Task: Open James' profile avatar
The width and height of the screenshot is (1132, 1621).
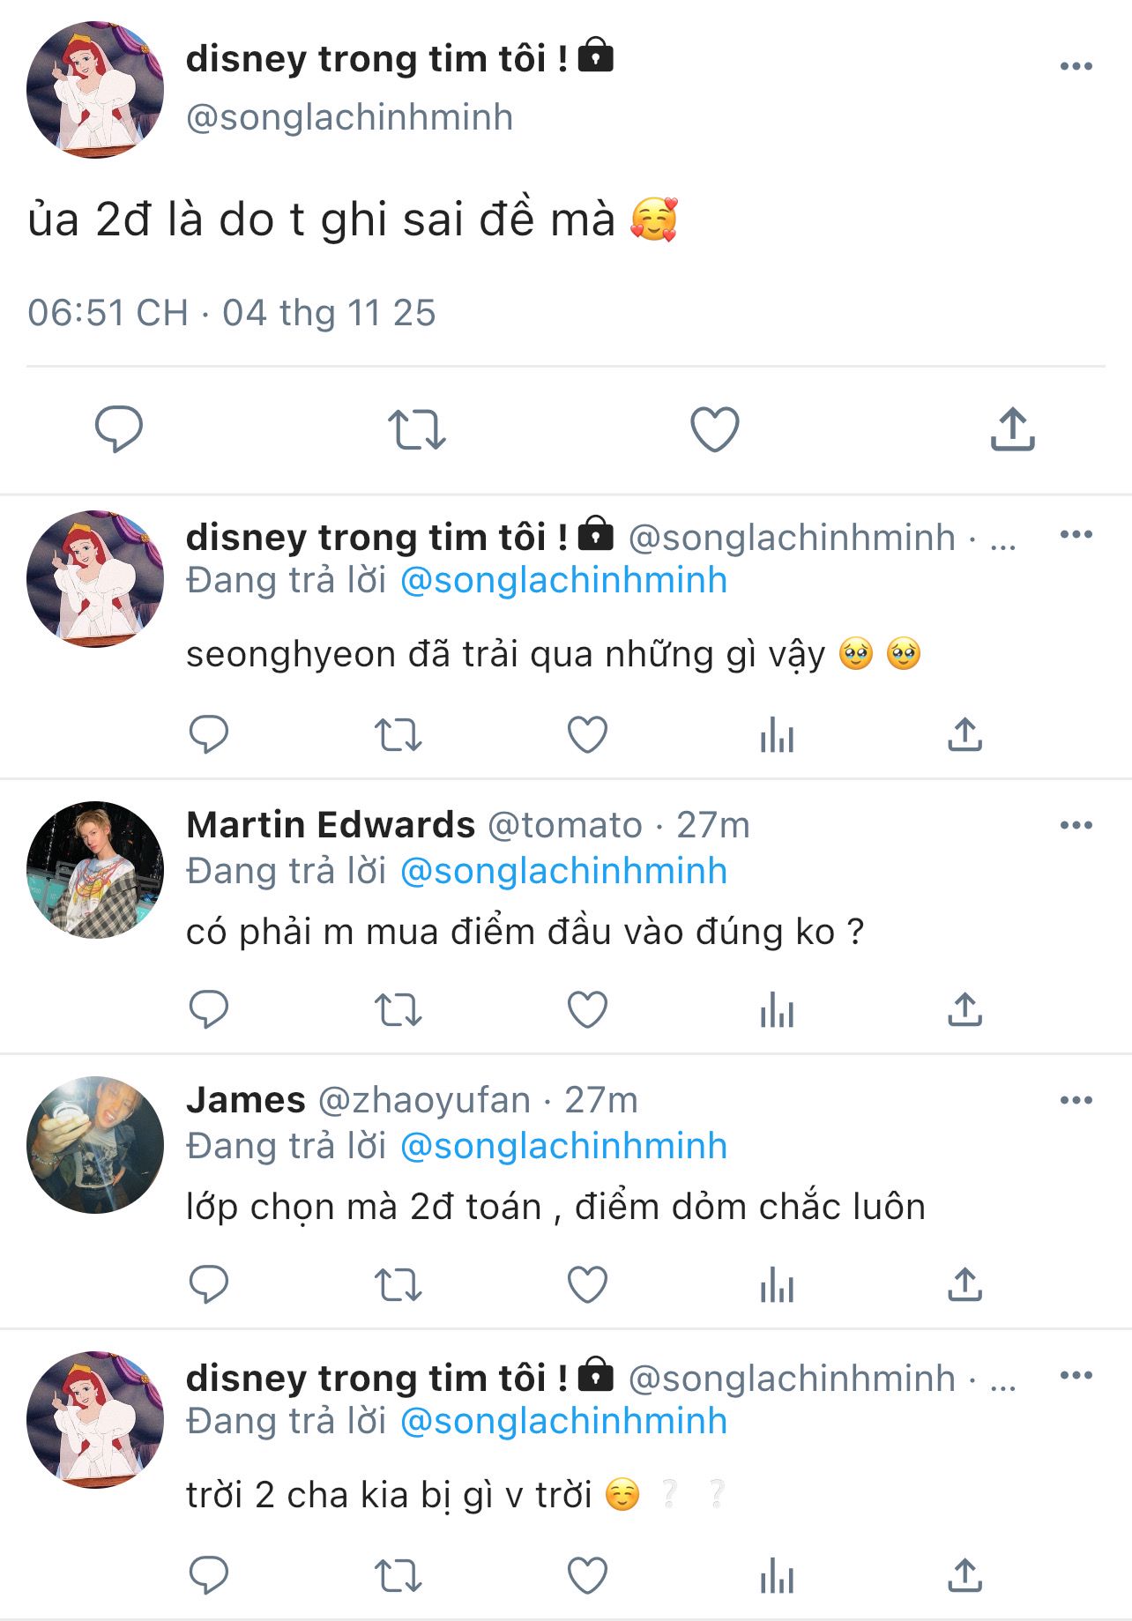Action: 95,1145
